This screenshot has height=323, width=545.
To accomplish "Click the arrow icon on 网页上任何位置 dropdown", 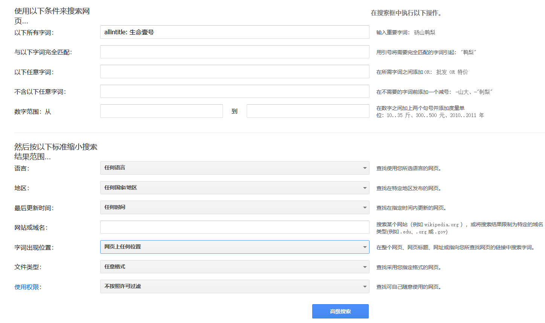I will point(365,247).
